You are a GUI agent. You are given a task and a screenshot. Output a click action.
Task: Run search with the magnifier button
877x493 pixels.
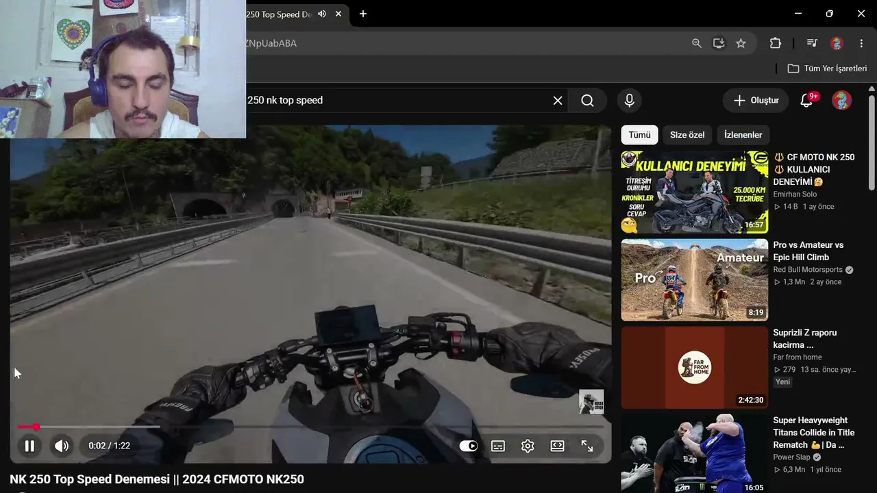pos(587,101)
